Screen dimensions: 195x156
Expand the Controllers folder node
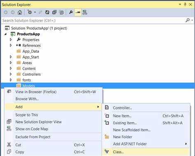click(11, 74)
